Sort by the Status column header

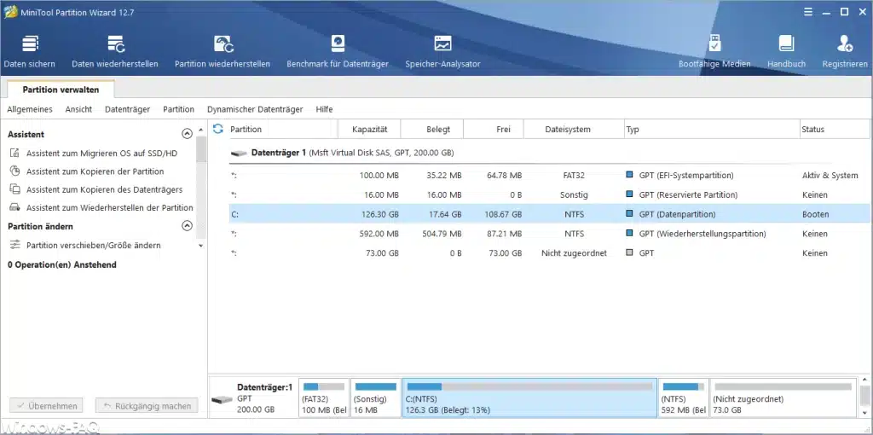[835, 129]
